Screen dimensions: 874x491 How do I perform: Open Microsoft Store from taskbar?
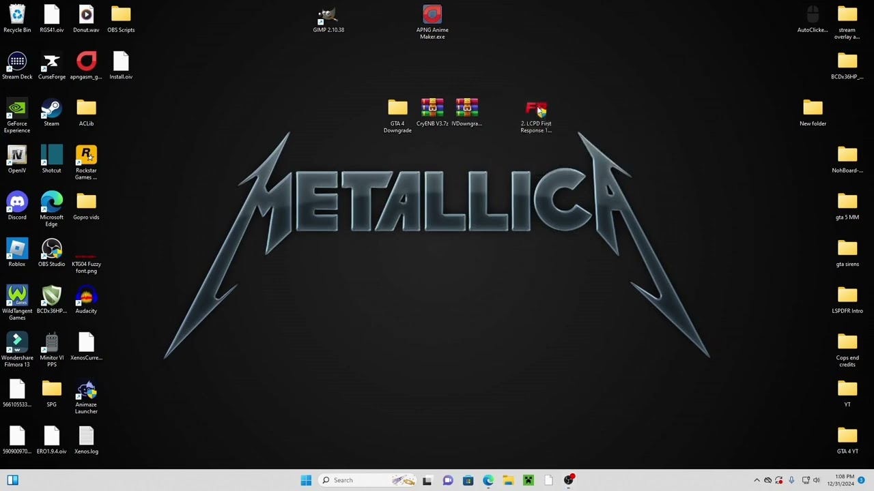click(468, 480)
